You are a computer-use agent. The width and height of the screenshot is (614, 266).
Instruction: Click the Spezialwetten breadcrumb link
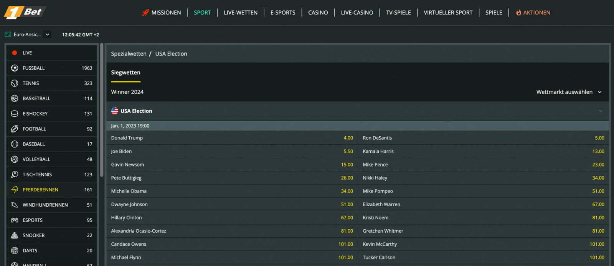(x=129, y=54)
